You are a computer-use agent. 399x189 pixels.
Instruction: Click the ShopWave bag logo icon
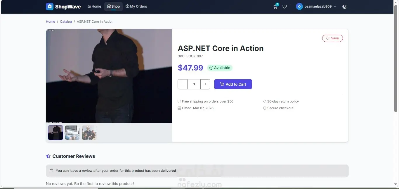[x=50, y=6]
